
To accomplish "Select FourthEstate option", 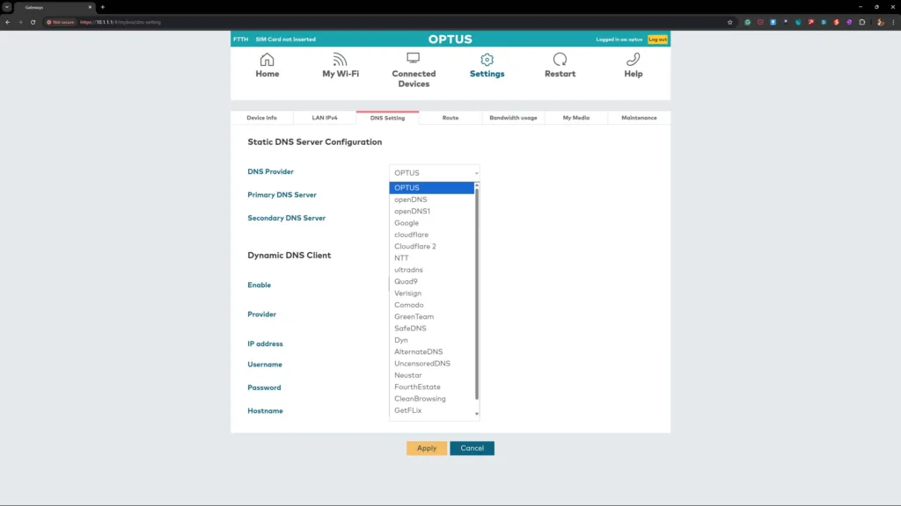I will pyautogui.click(x=431, y=387).
